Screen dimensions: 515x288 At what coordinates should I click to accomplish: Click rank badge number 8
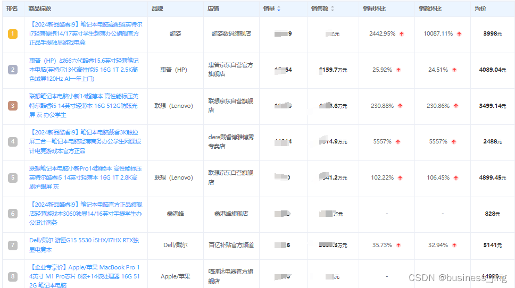point(13,276)
